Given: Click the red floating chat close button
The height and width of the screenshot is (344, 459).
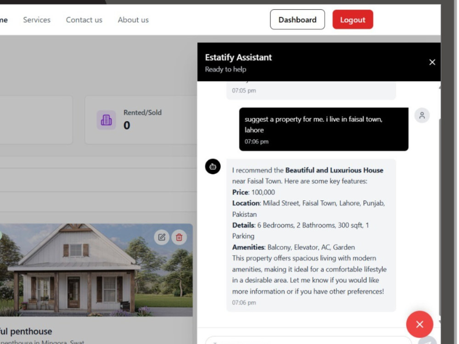Looking at the screenshot, I should 420,324.
